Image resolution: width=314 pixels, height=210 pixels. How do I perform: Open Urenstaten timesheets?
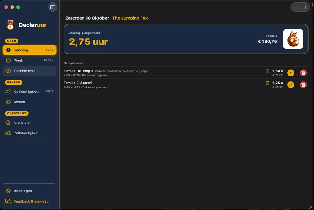pyautogui.click(x=29, y=123)
